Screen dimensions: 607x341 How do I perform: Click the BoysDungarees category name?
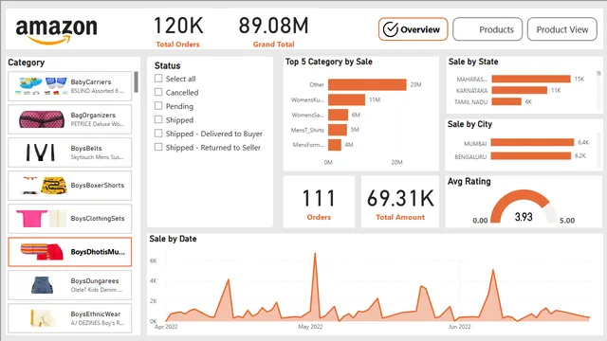(x=95, y=281)
